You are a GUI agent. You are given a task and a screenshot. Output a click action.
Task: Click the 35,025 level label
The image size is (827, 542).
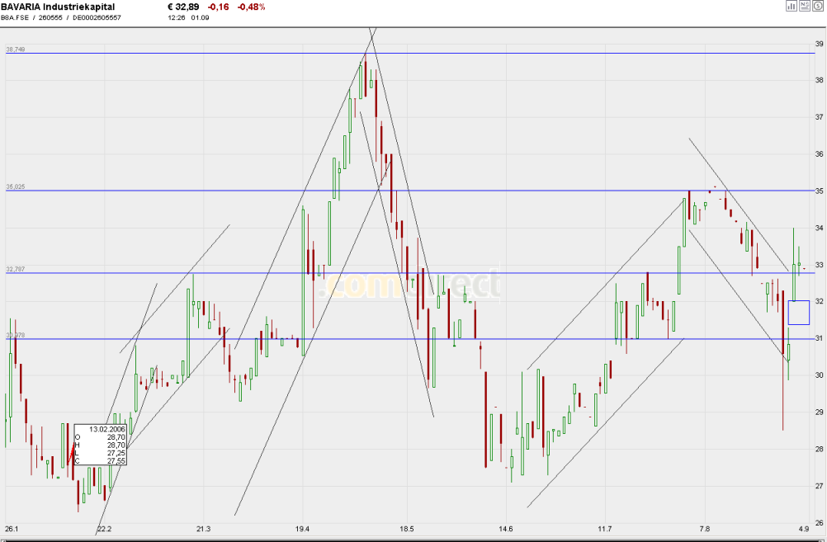point(16,187)
